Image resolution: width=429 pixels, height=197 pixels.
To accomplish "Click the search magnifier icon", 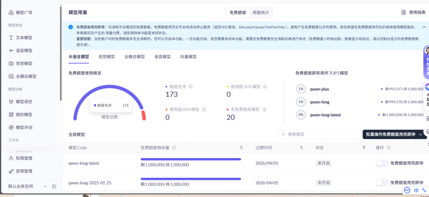I will click(283, 134).
